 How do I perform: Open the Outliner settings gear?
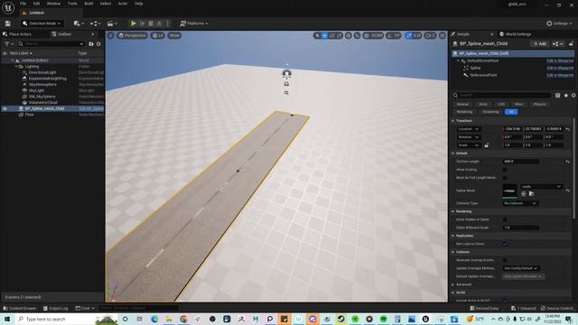[x=98, y=44]
